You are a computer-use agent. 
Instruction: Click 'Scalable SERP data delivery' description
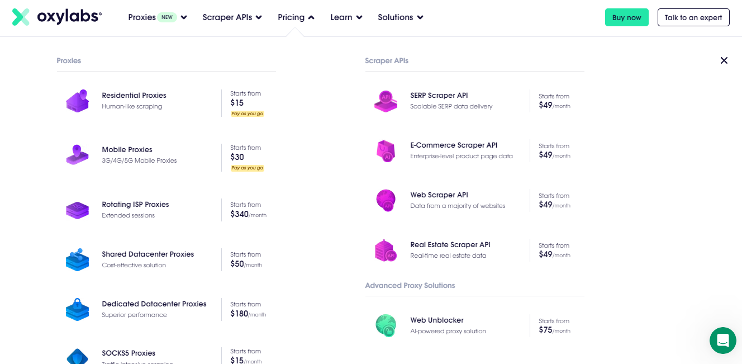[451, 106]
